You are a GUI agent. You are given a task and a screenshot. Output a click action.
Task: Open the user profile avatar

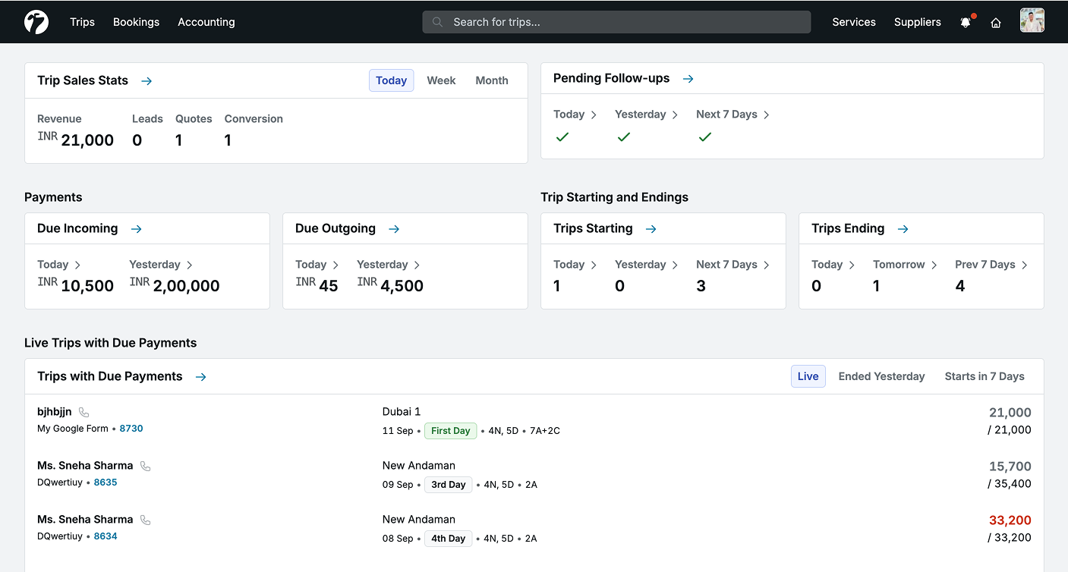click(1032, 21)
